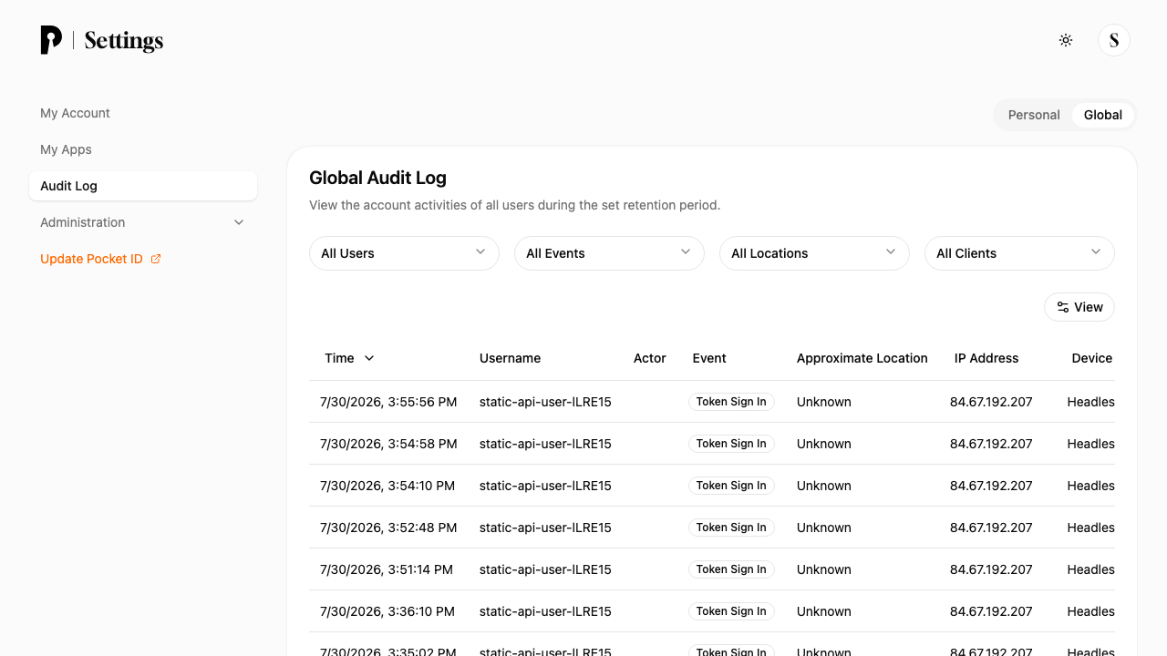Click the Username column header

click(510, 358)
